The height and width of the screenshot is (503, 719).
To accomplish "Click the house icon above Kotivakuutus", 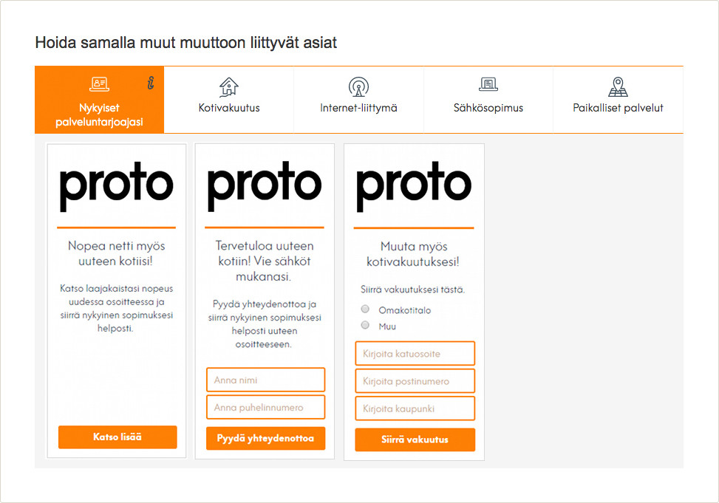I will (229, 86).
